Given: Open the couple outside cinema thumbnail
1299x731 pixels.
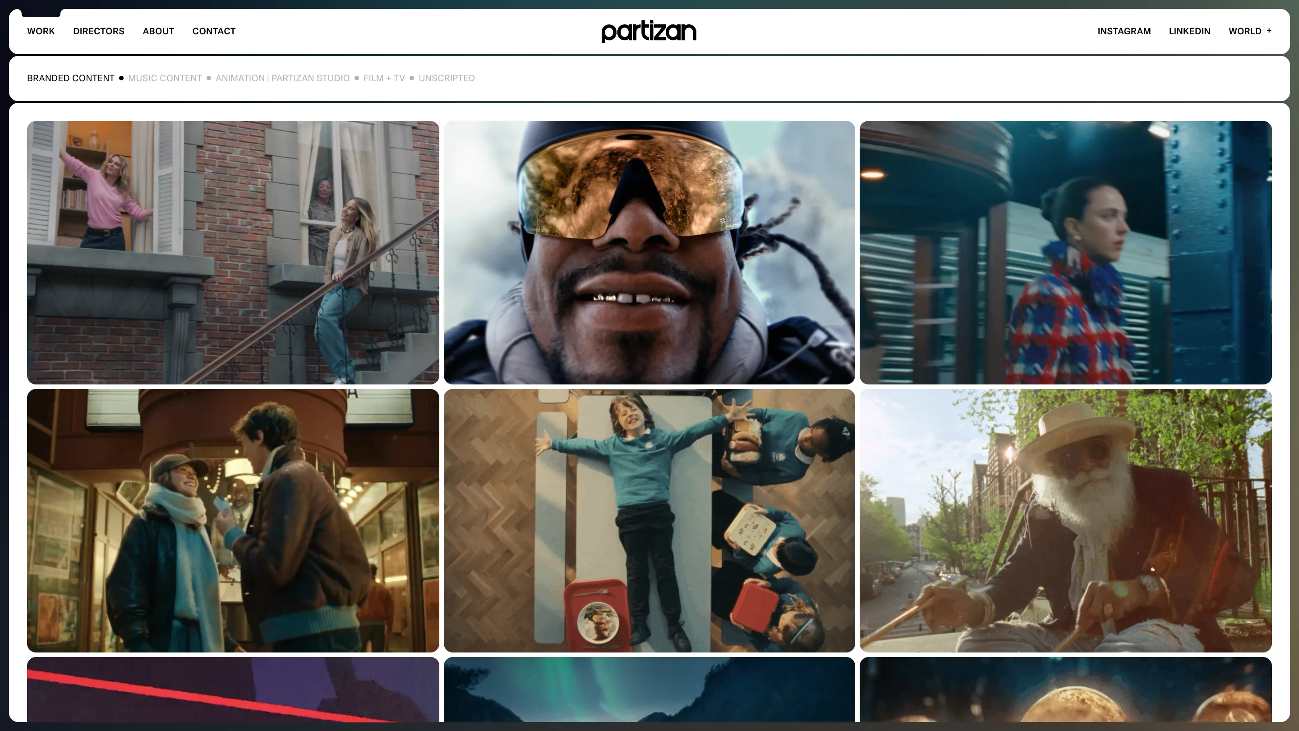Looking at the screenshot, I should [x=233, y=521].
